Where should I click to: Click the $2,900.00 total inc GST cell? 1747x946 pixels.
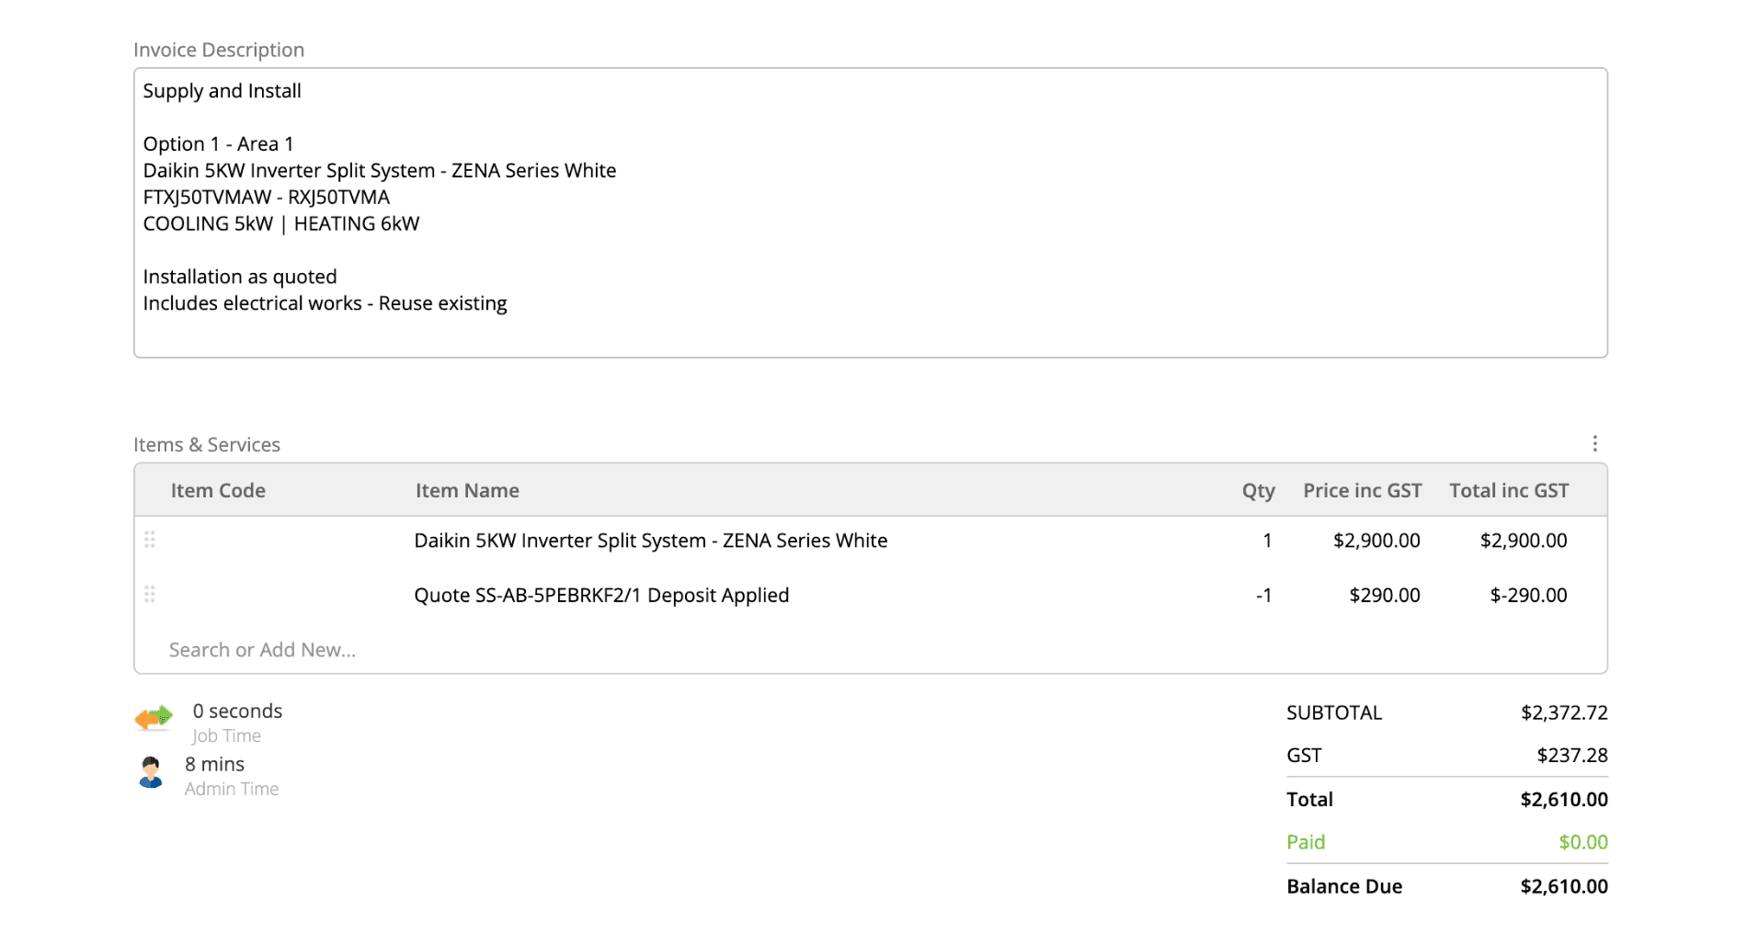point(1524,541)
